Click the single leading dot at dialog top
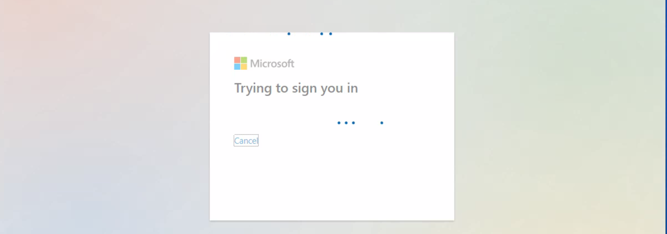The height and width of the screenshot is (234, 667). click(x=289, y=34)
